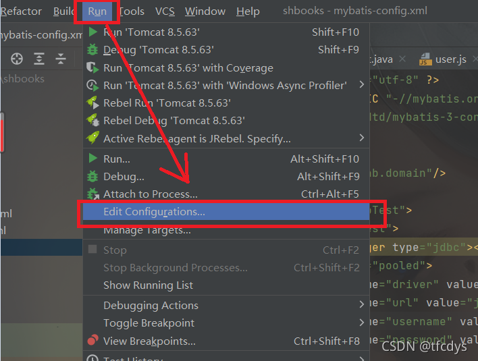This screenshot has width=478, height=361.
Task: Open the Help menu
Action: coord(248,11)
